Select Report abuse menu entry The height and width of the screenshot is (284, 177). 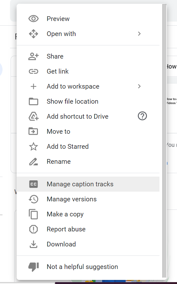88,229
